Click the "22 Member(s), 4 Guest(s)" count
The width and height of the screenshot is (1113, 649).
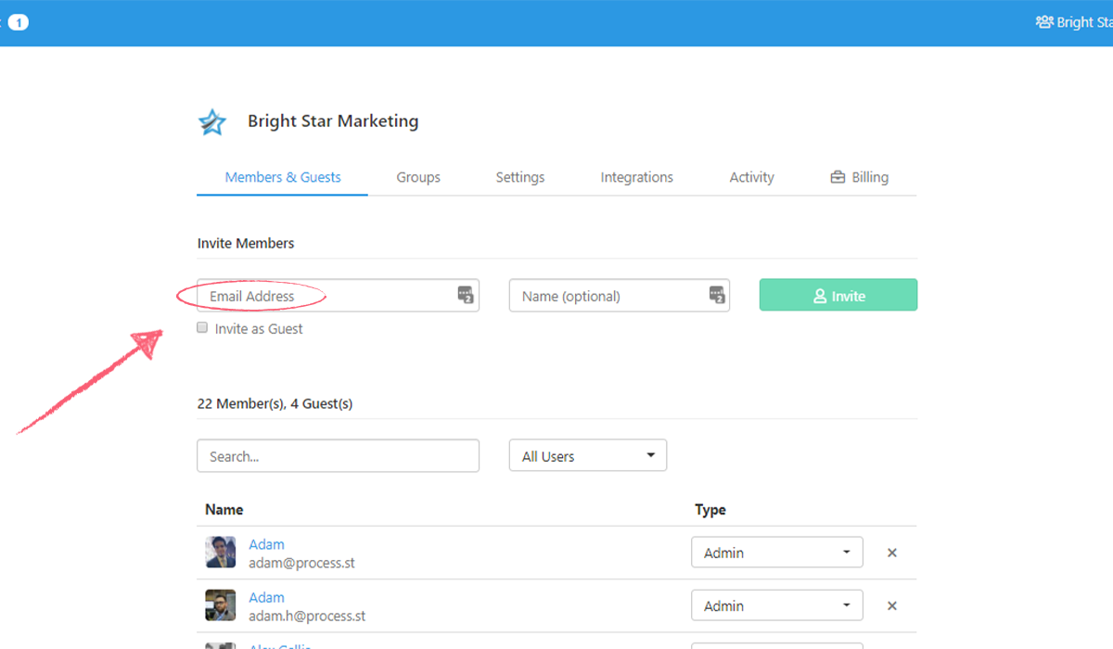275,404
